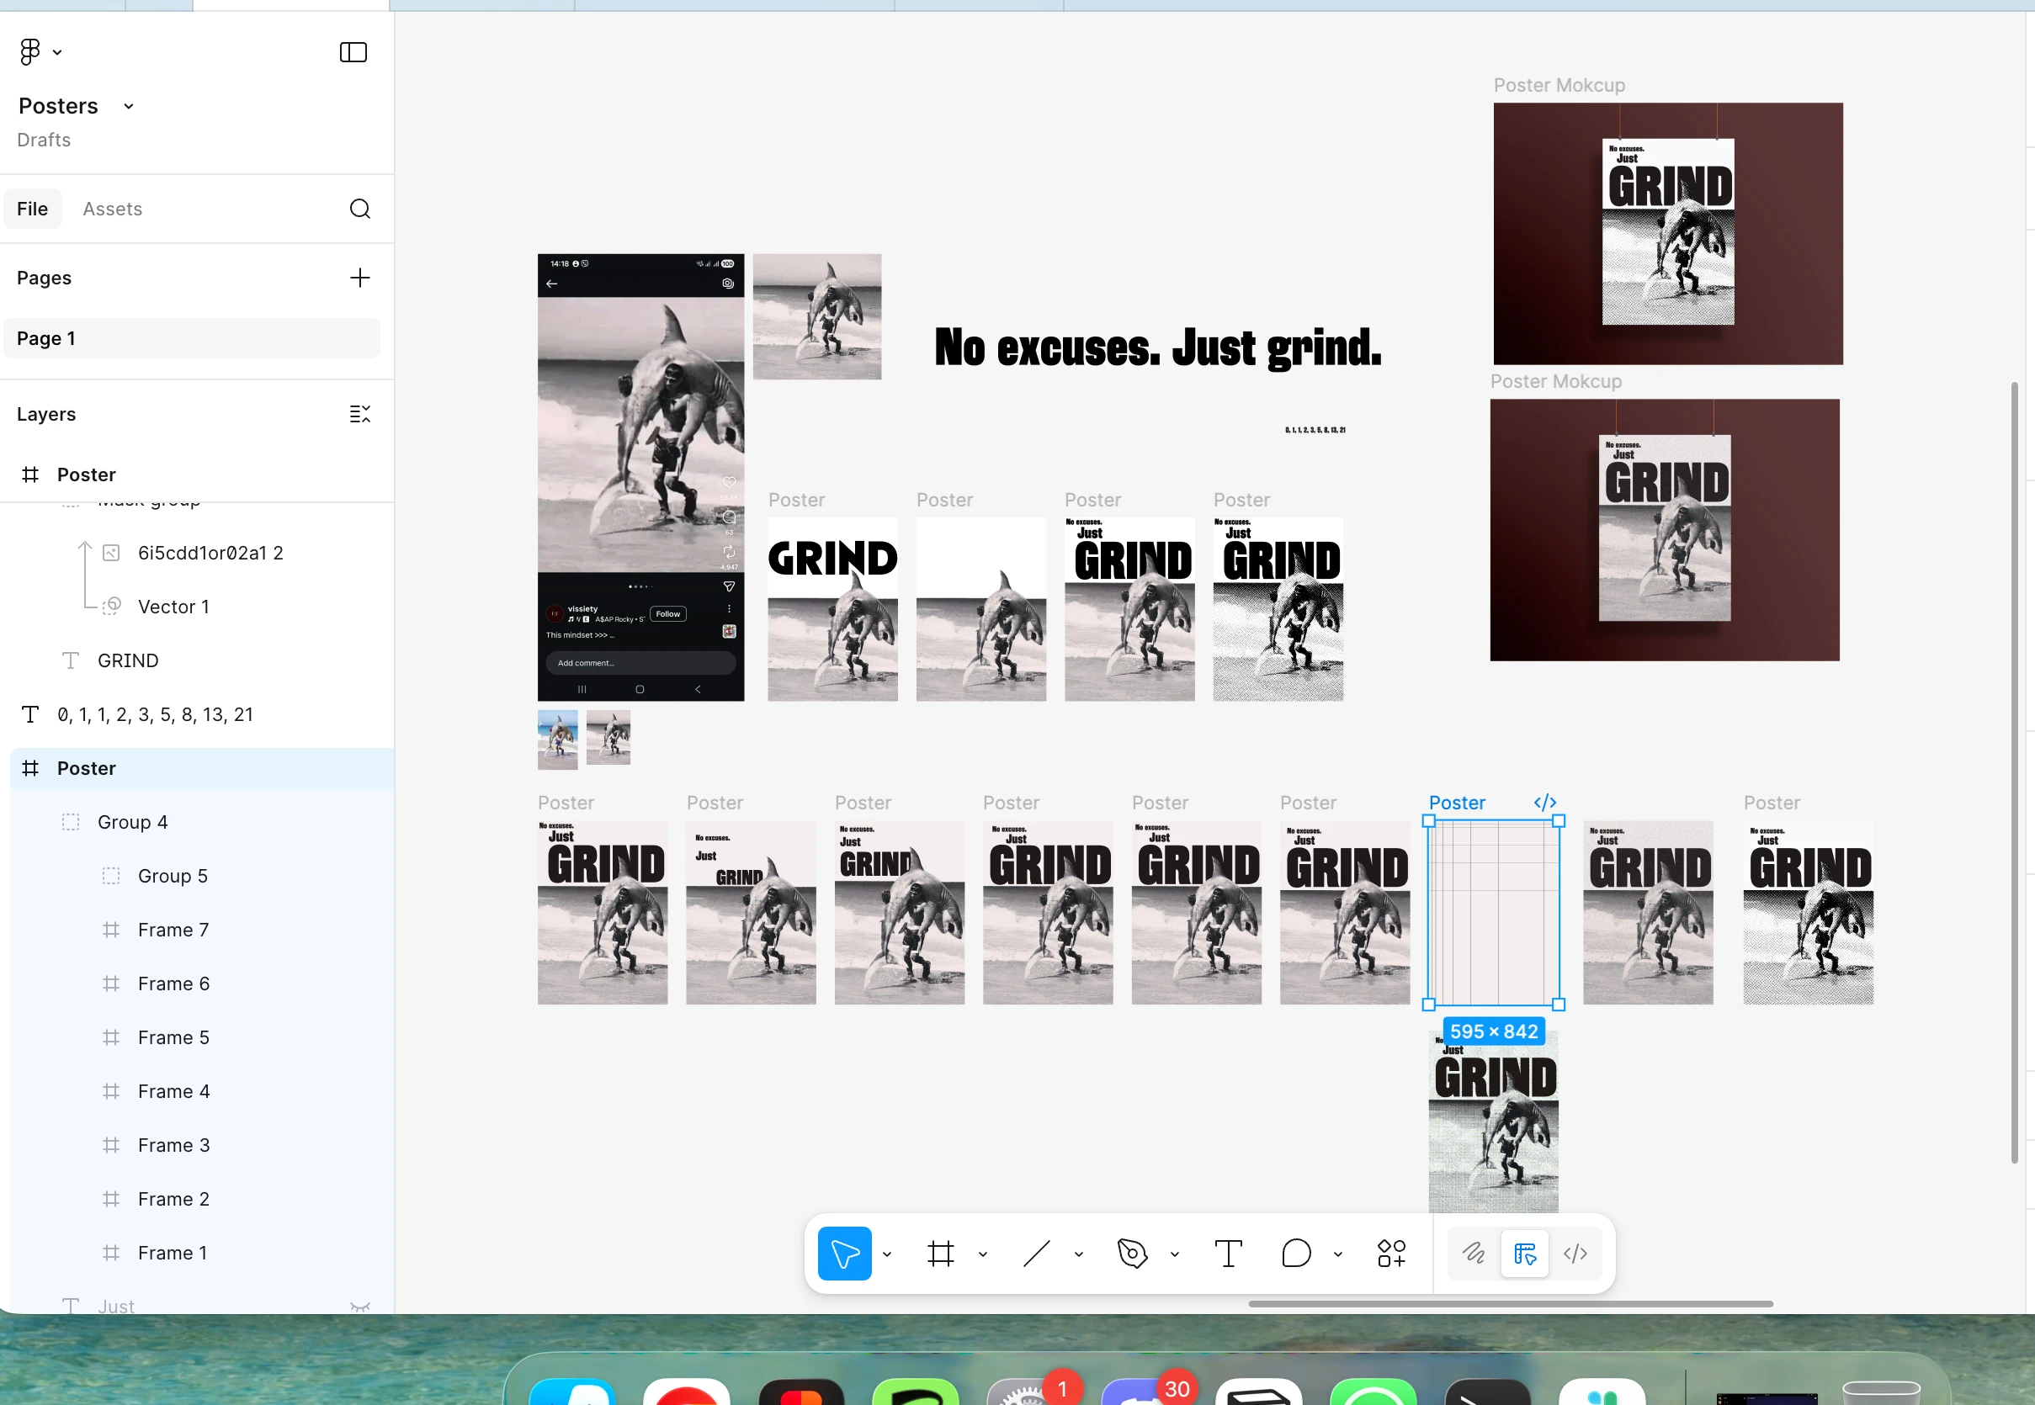Switch to the Assets tab
Viewport: 2035px width, 1405px height.
(x=112, y=209)
